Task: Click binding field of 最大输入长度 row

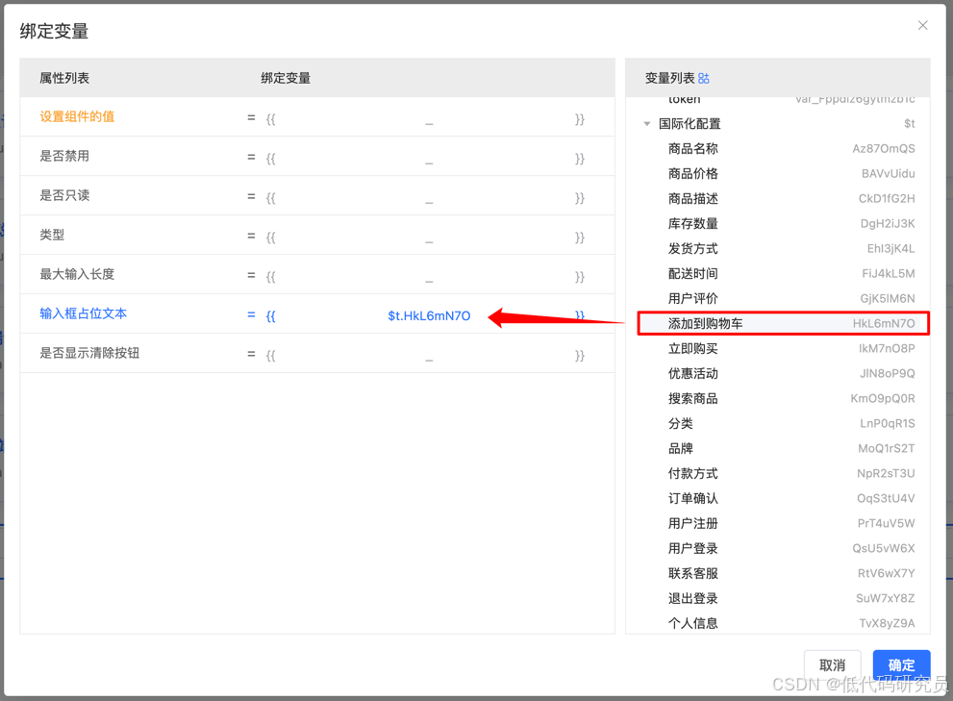Action: [425, 277]
